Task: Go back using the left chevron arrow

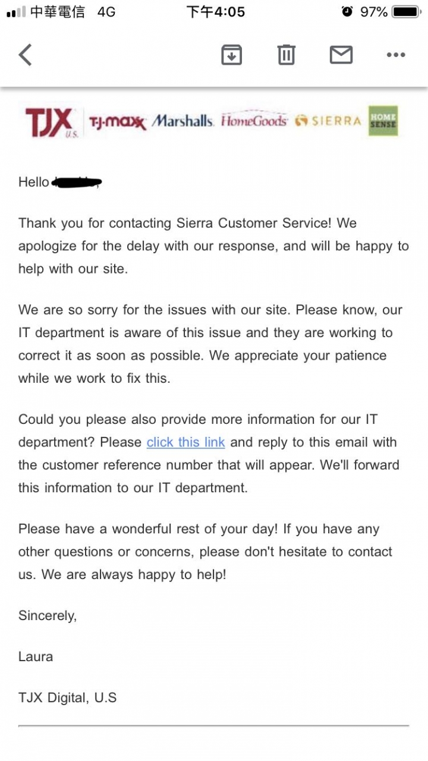Action: [25, 55]
